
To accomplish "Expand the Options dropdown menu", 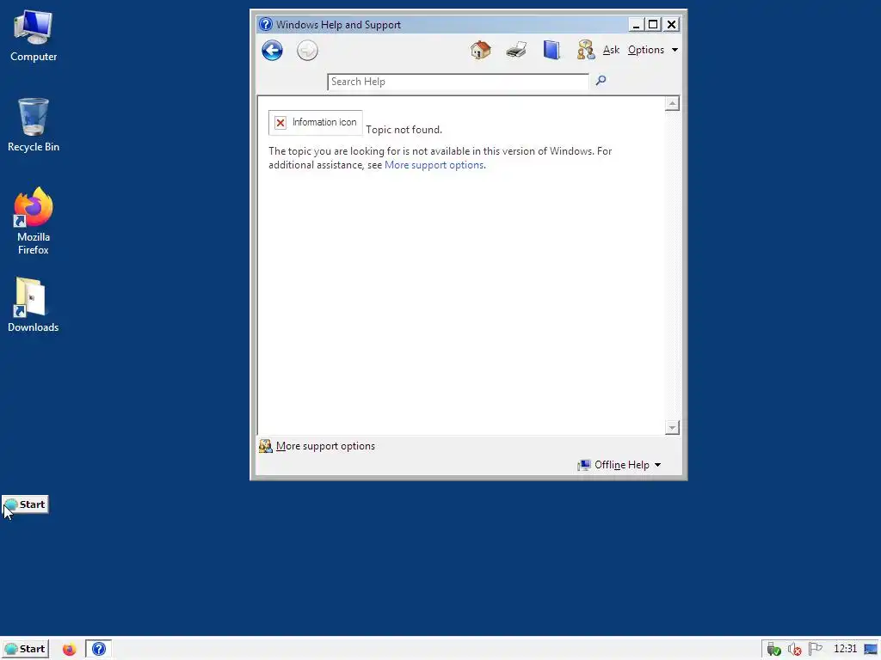I will click(653, 50).
